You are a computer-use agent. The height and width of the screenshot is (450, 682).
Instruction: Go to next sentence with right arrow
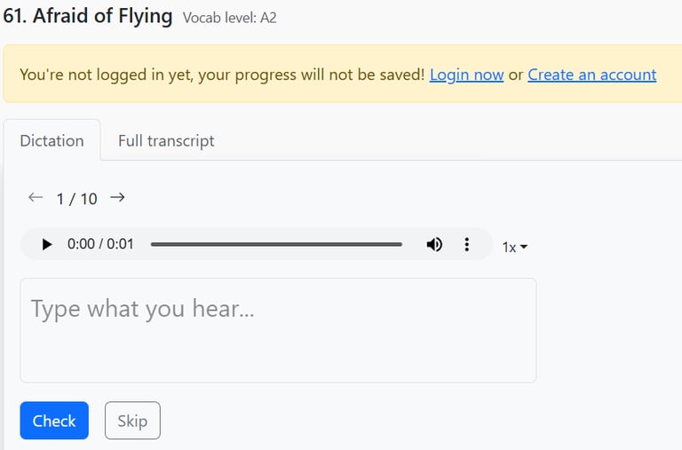tap(117, 198)
